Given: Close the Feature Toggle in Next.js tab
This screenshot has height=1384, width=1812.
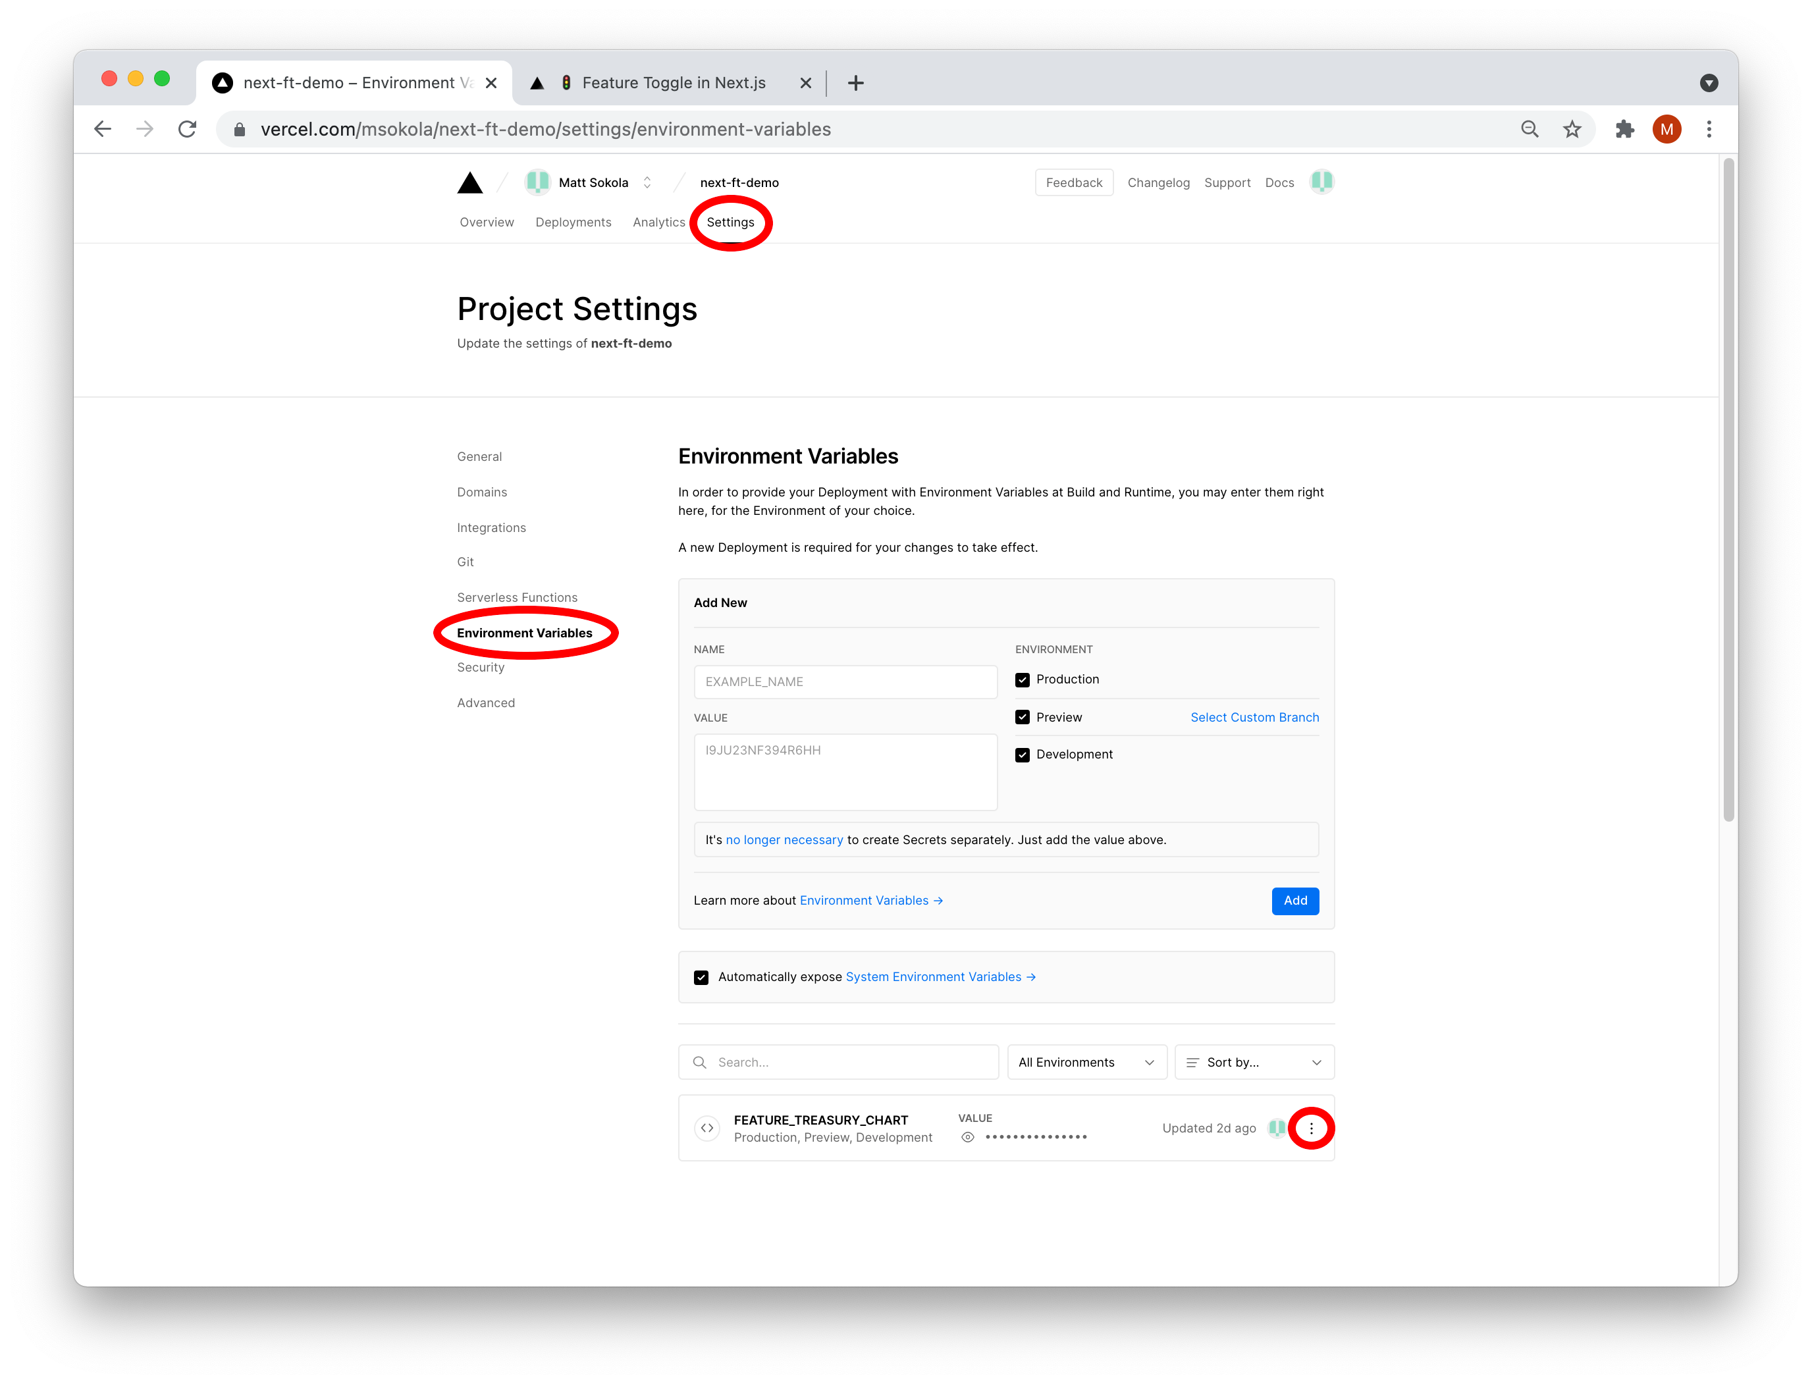Looking at the screenshot, I should click(x=805, y=83).
